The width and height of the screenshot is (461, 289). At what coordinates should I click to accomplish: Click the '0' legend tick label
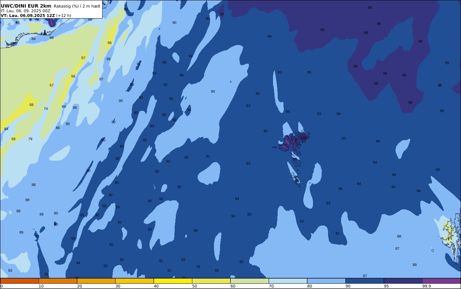click(x=1, y=286)
